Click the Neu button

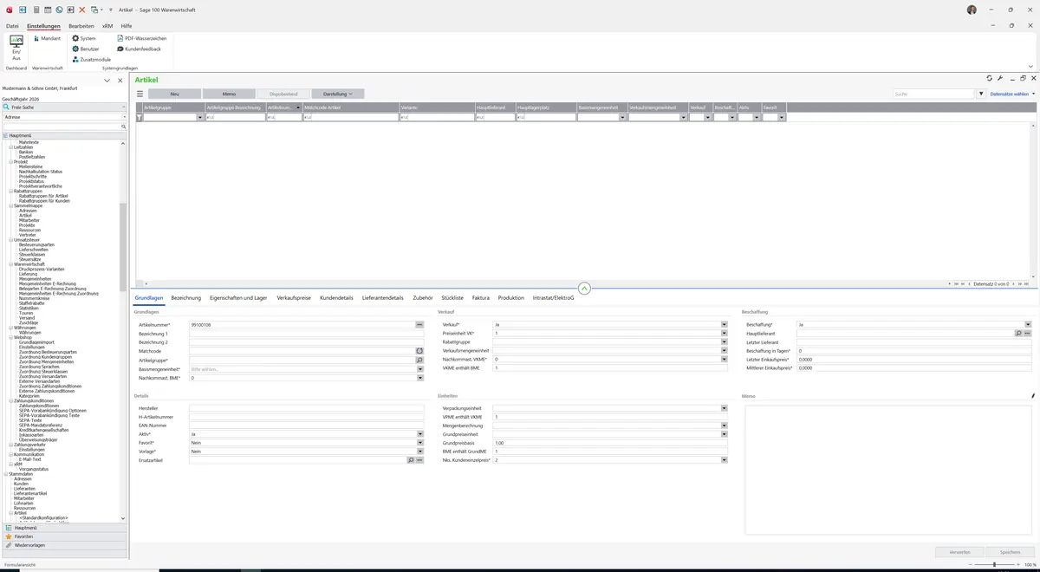(174, 94)
